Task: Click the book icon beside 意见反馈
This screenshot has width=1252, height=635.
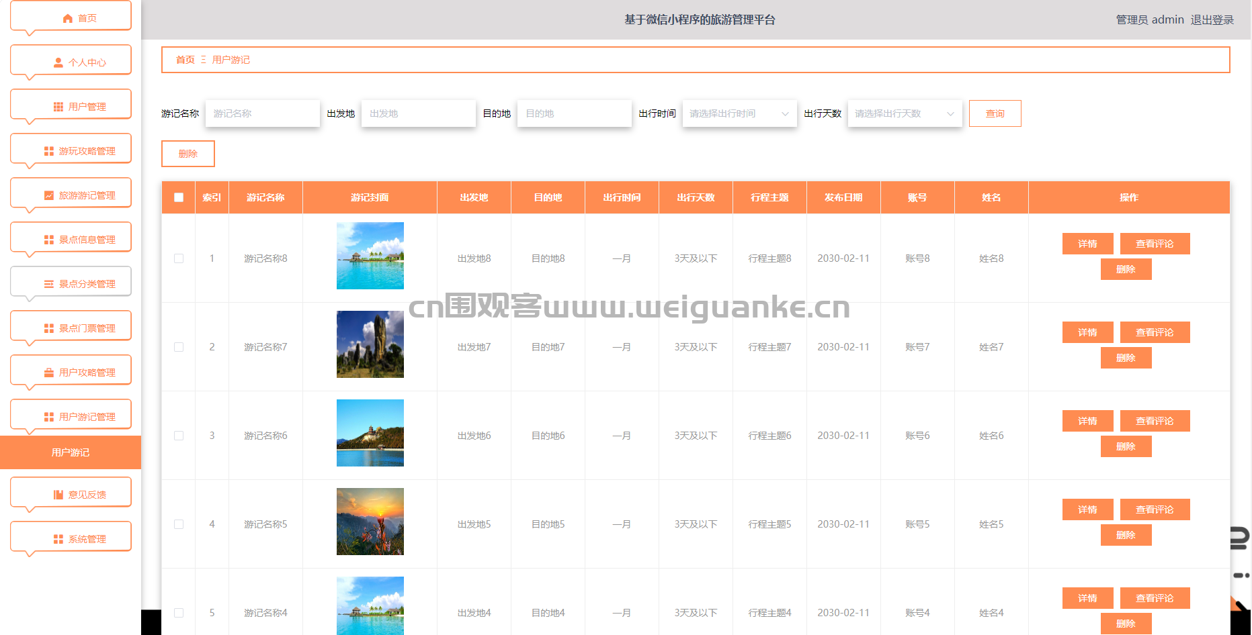Action: click(58, 495)
